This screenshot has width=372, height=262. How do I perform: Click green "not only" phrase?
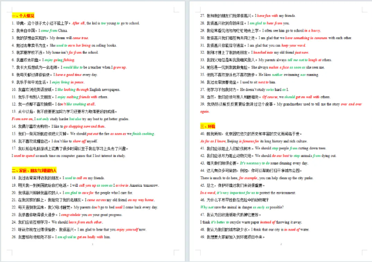[43, 119]
